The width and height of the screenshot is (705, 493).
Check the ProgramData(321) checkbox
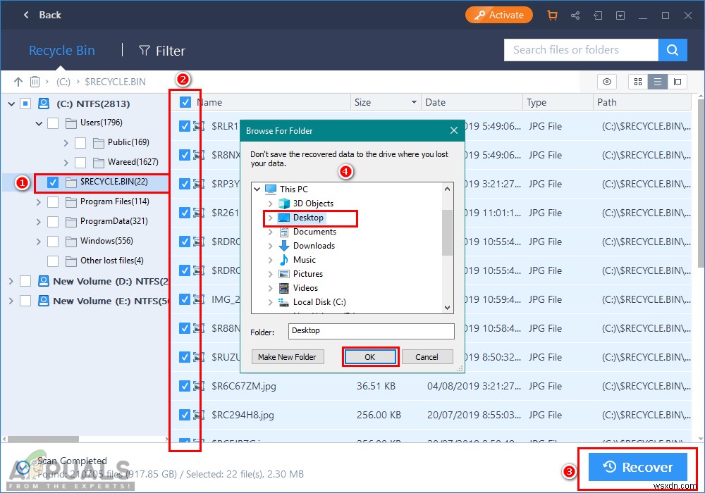pos(53,222)
